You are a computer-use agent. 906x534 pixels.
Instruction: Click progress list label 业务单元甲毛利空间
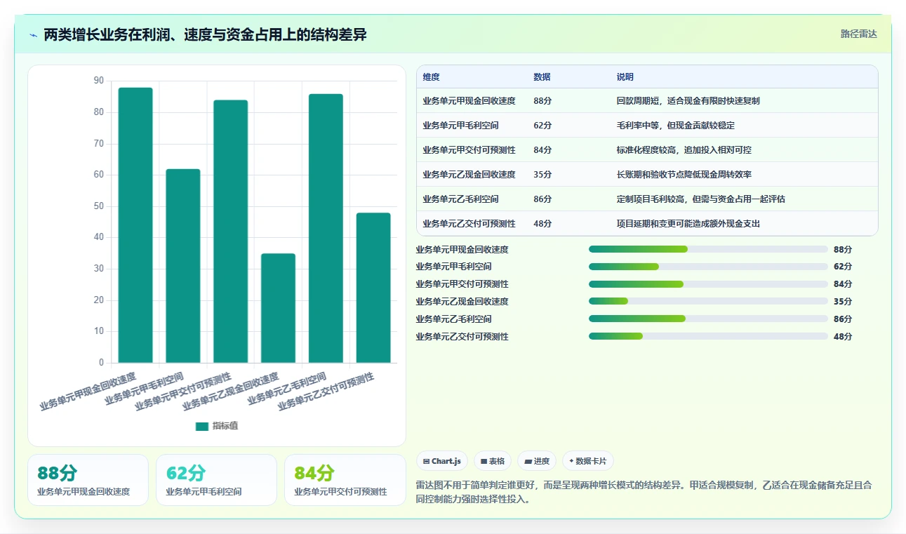coord(453,267)
